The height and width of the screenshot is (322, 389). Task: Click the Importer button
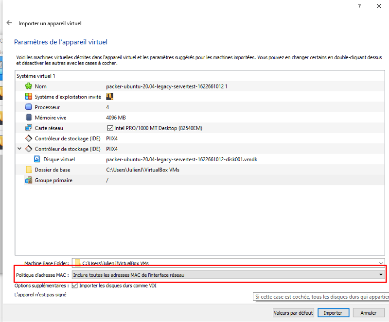click(333, 313)
